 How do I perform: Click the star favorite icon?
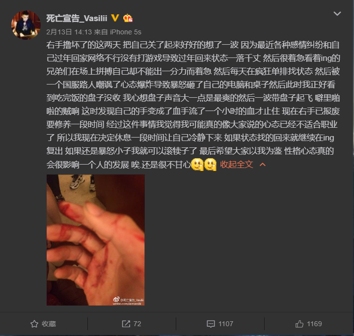coord(34,324)
